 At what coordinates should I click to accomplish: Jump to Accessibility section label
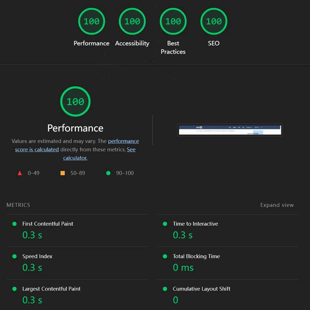click(132, 43)
